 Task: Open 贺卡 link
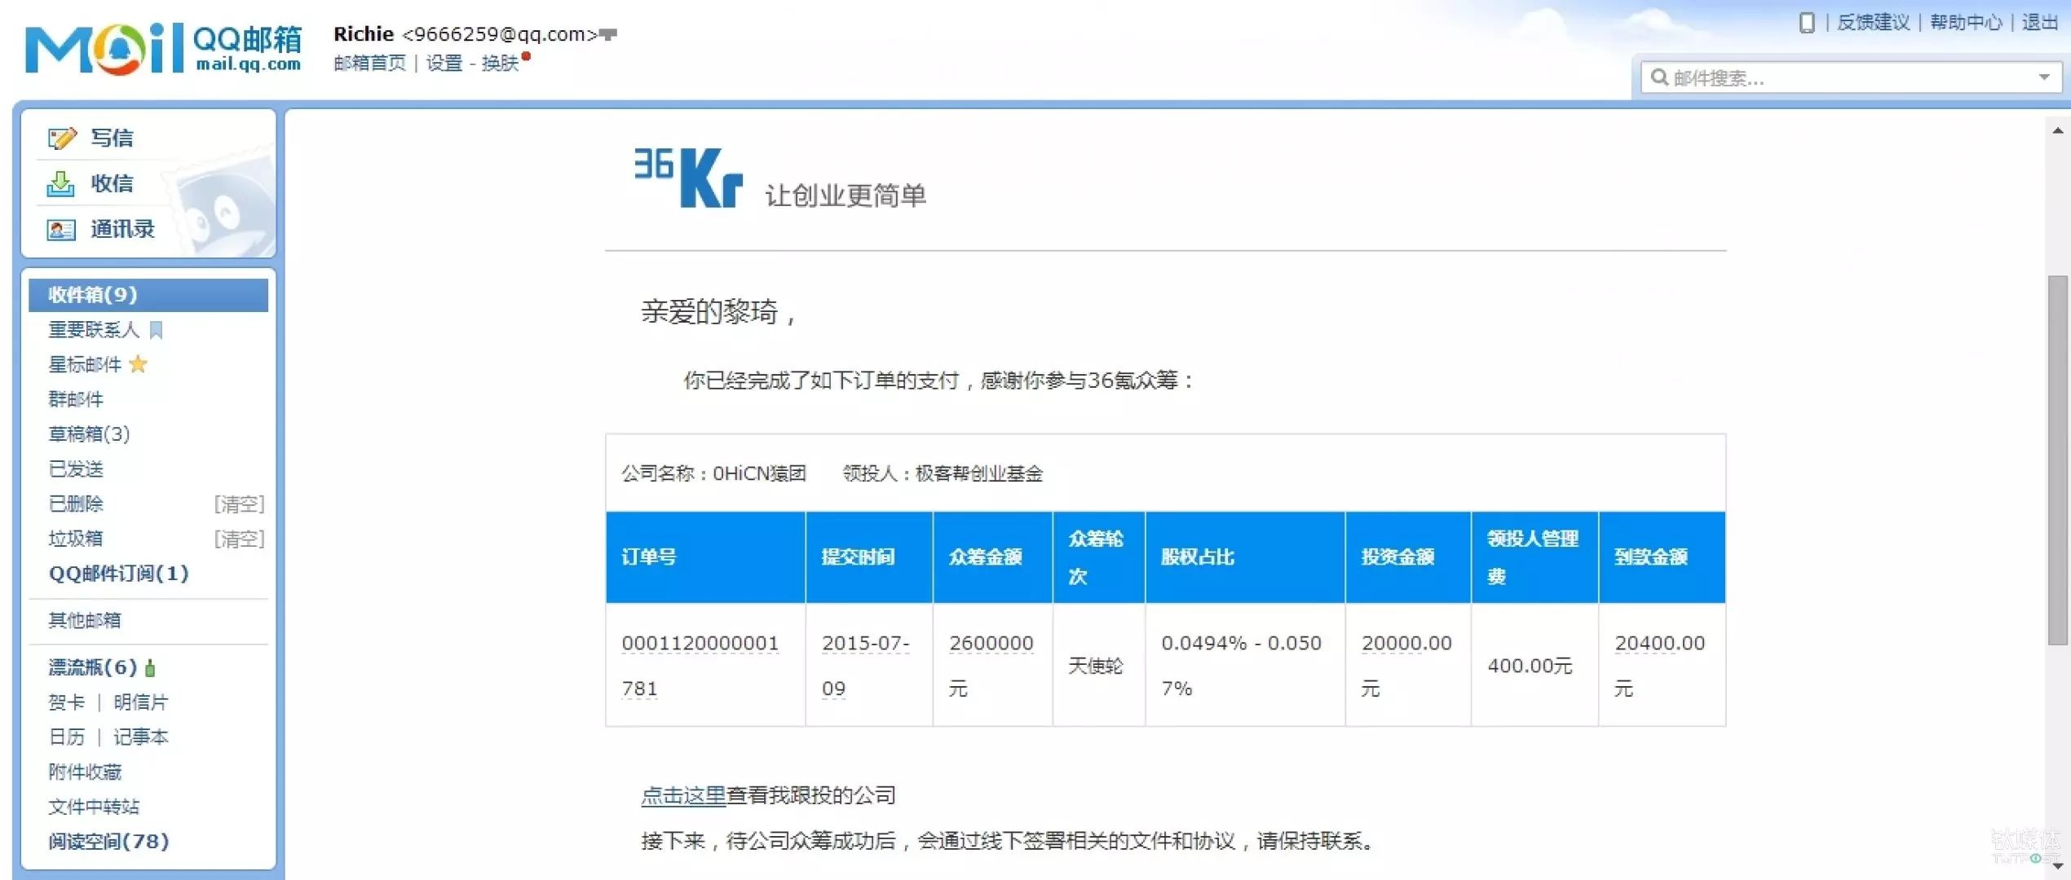coord(66,702)
